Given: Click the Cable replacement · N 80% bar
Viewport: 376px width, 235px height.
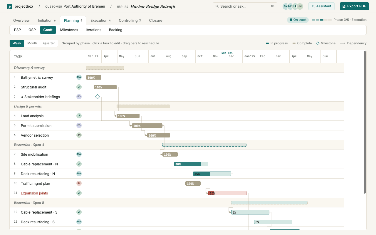Looking at the screenshot, I should pyautogui.click(x=191, y=164).
